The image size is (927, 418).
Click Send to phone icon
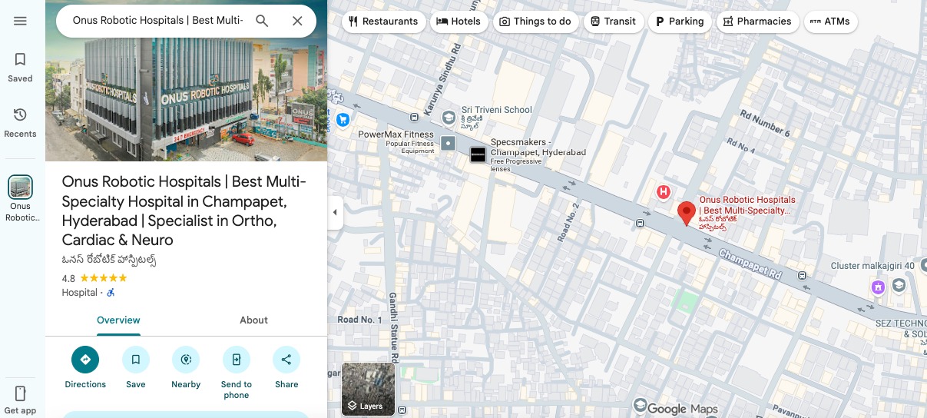[x=236, y=360]
